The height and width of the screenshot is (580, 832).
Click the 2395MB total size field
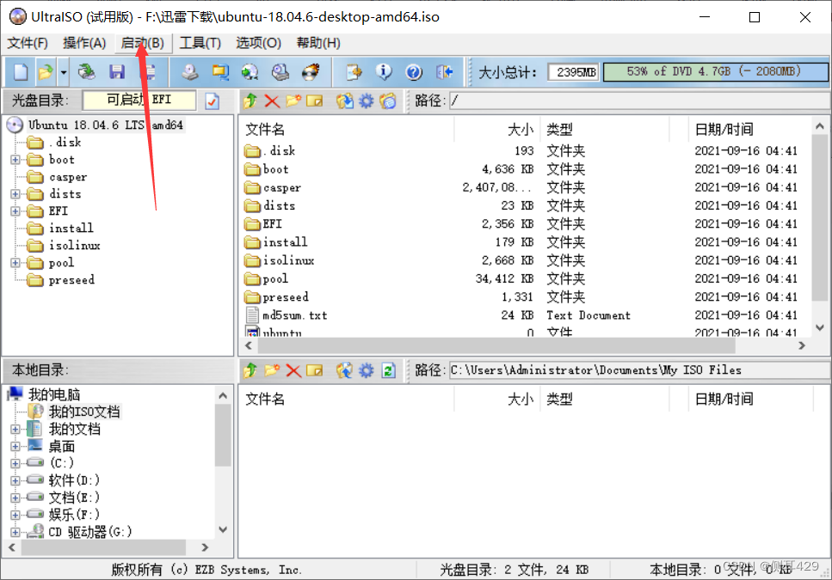pyautogui.click(x=573, y=72)
